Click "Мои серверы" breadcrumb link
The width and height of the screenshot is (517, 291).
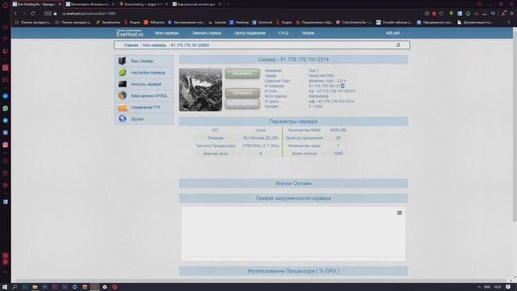coord(154,45)
